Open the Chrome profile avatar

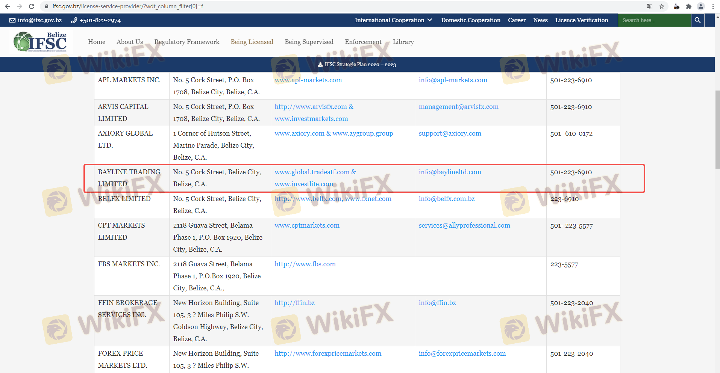700,6
